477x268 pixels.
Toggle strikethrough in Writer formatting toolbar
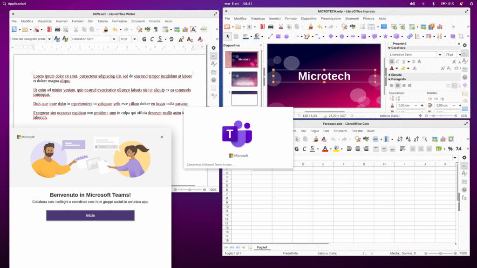point(171,39)
